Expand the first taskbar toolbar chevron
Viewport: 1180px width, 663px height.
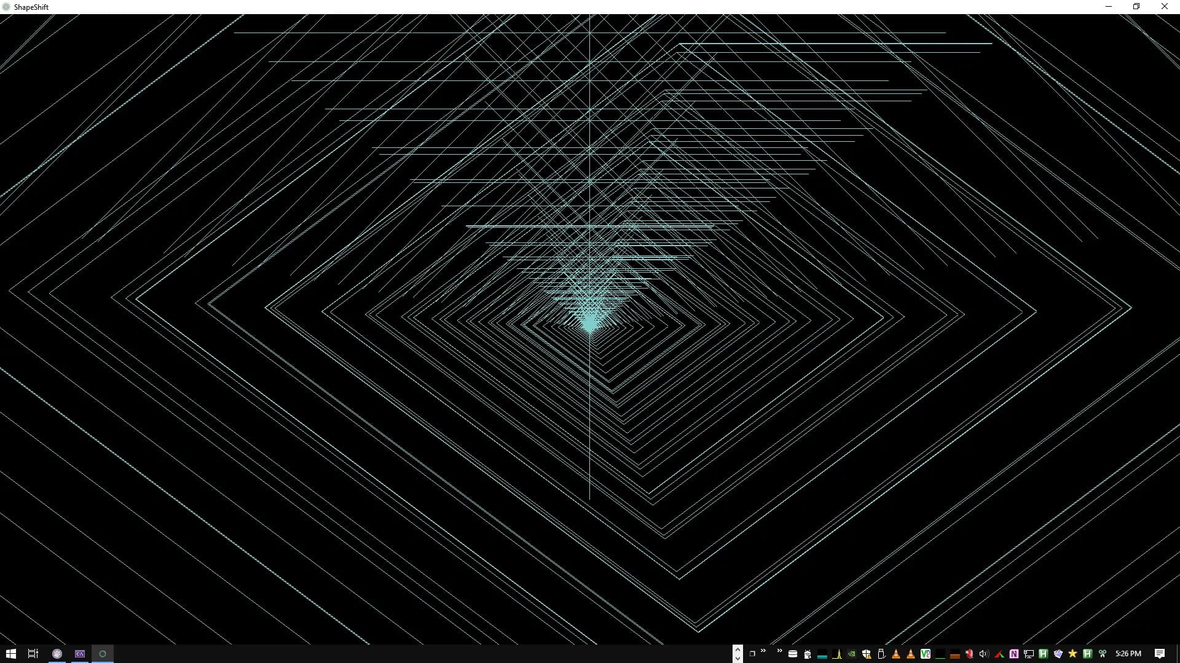(x=763, y=651)
